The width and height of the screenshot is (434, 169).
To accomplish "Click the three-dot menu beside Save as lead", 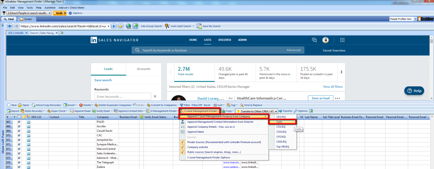I will pyautogui.click(x=337, y=98).
